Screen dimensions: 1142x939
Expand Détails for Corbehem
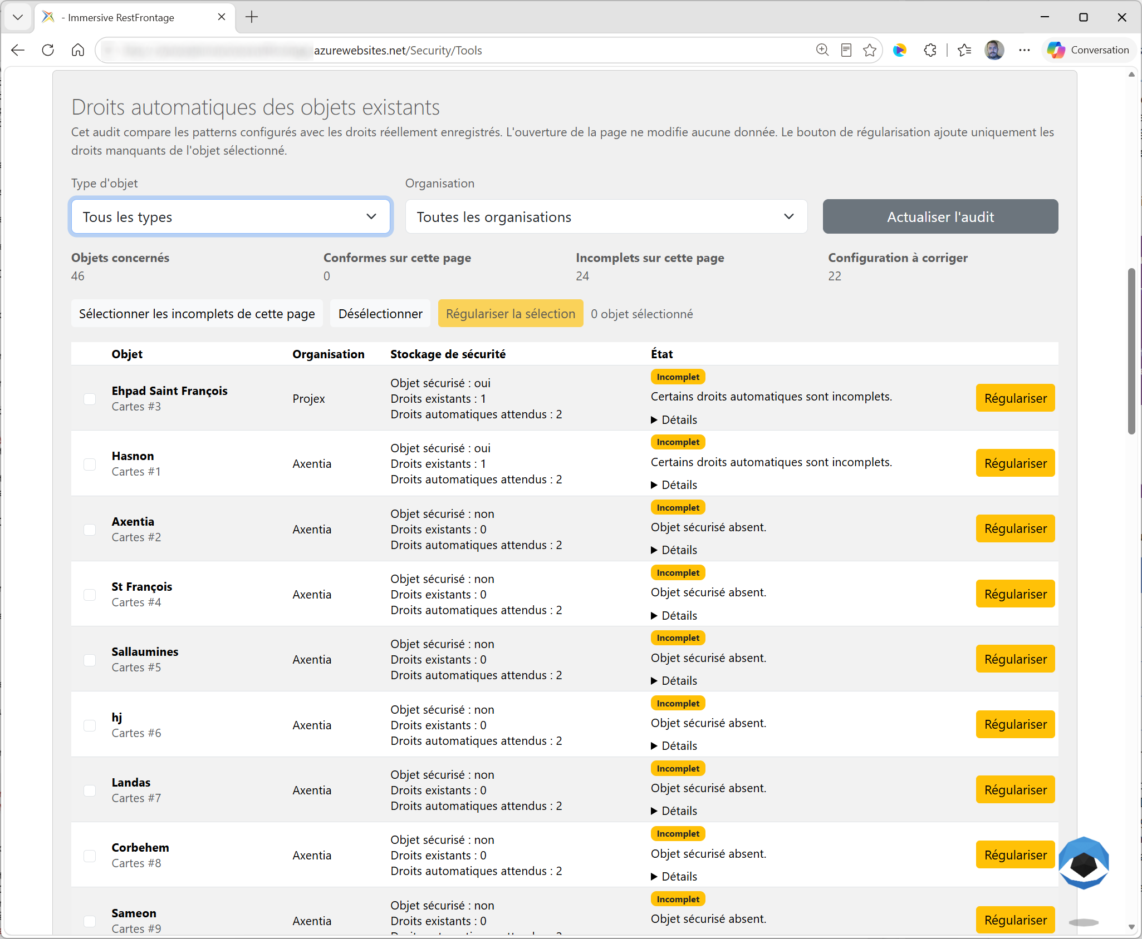pos(674,877)
